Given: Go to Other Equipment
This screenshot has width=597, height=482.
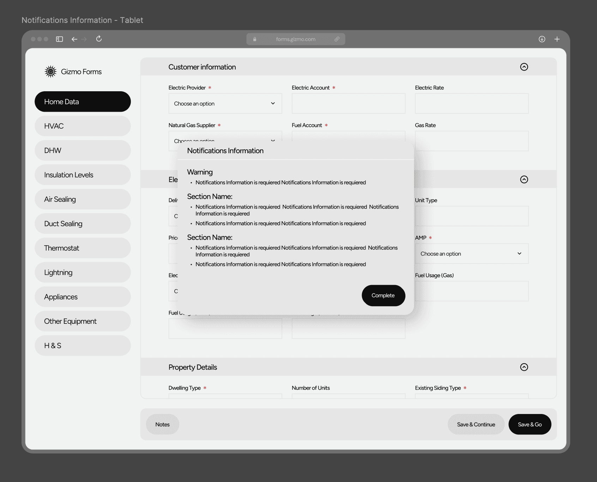Looking at the screenshot, I should 83,321.
